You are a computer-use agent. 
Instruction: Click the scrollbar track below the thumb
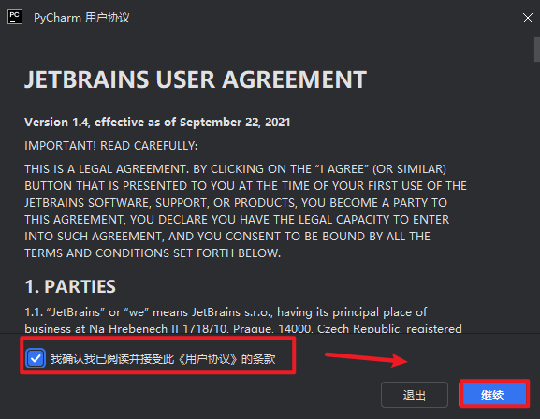tap(537, 196)
